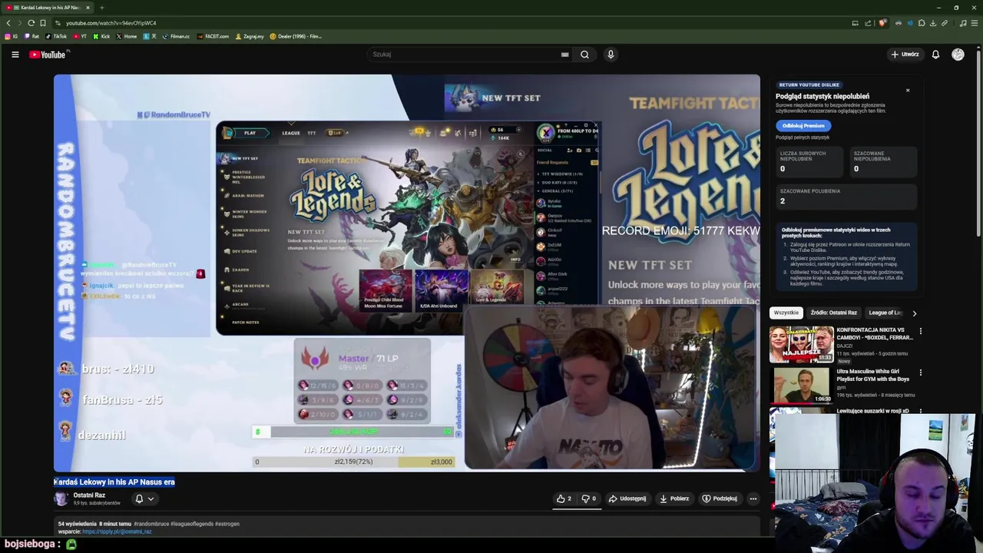Click the Podgląd pełnych statystyk text
This screenshot has width=983, height=553.
pyautogui.click(x=803, y=137)
